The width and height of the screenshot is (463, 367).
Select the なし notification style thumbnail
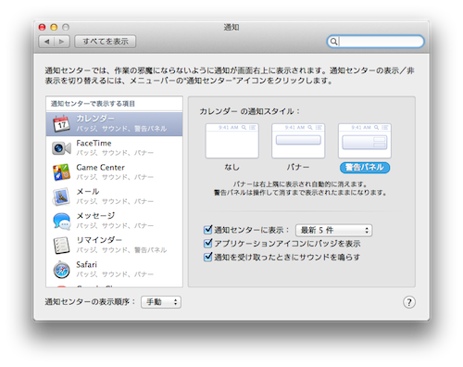[x=231, y=141]
